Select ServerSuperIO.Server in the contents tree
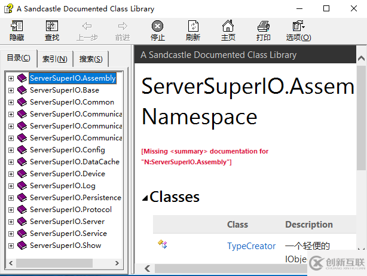Viewport: 367px width, 276px height. tap(67, 222)
